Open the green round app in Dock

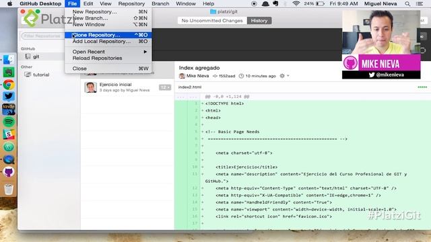tap(9, 147)
